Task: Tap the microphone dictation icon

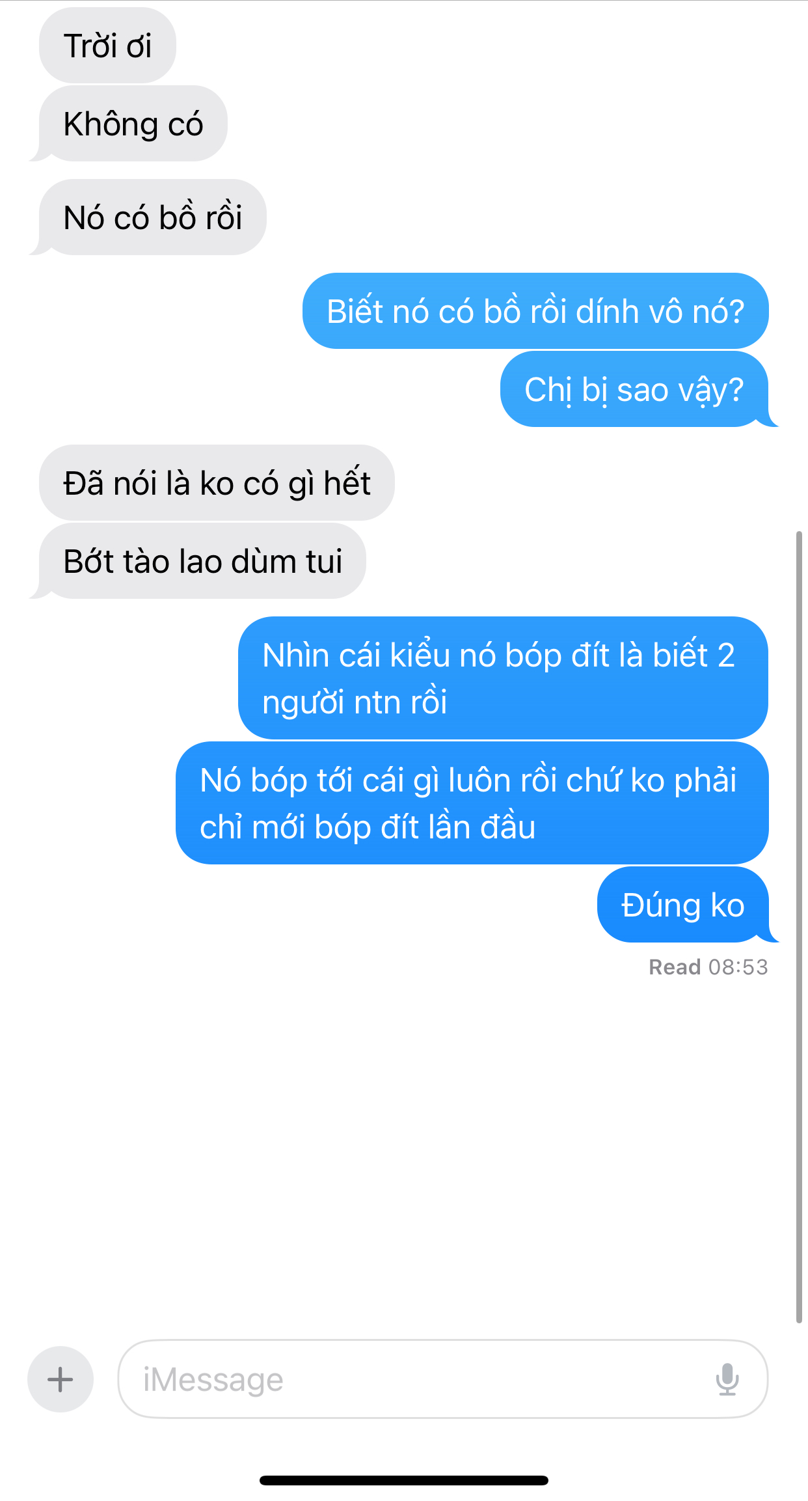Action: [x=727, y=1379]
